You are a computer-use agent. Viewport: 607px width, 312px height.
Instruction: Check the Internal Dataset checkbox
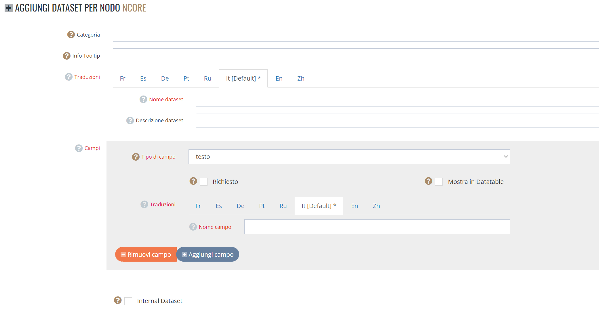click(128, 301)
